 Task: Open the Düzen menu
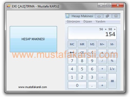(88, 21)
